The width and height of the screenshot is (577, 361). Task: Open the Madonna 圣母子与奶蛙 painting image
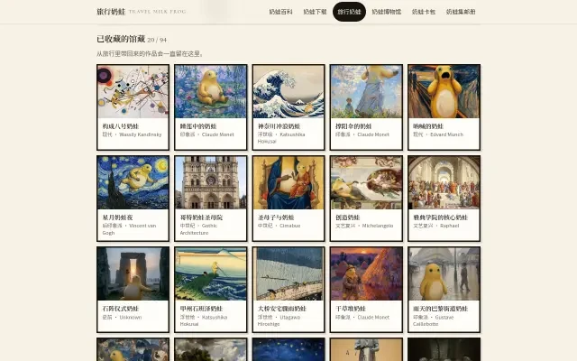click(288, 182)
